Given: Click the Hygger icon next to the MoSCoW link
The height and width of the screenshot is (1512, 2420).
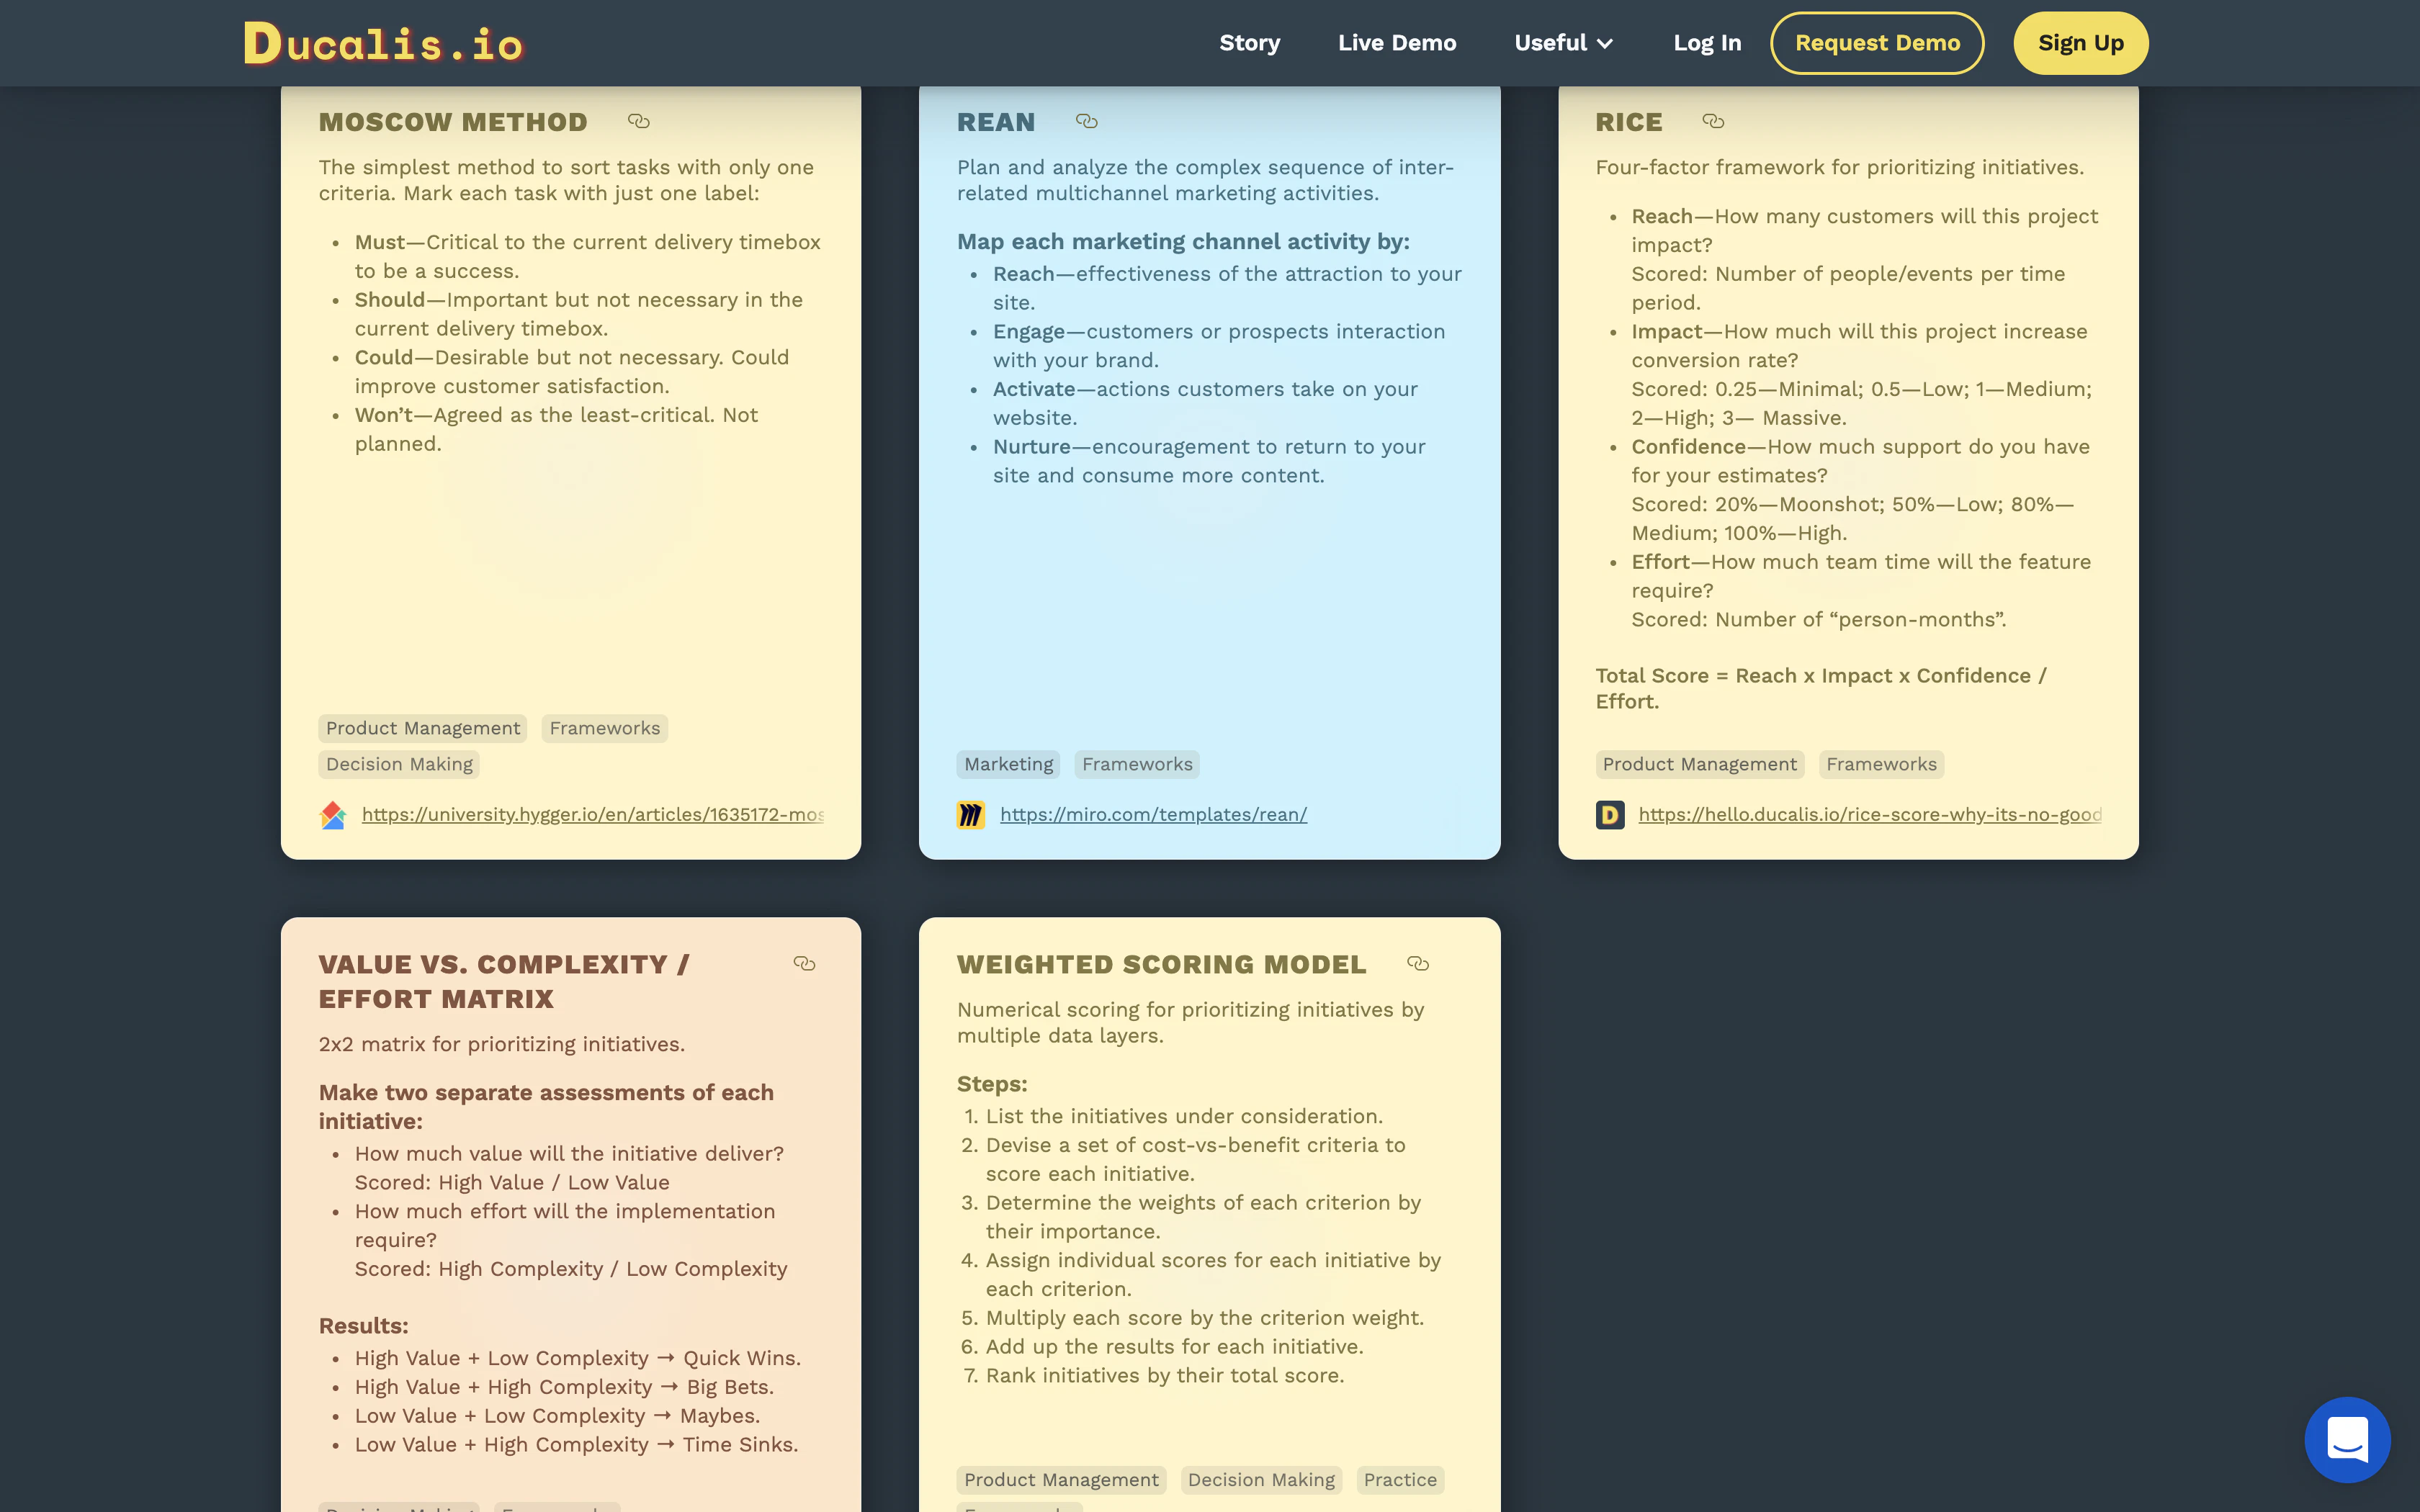Looking at the screenshot, I should [x=333, y=814].
